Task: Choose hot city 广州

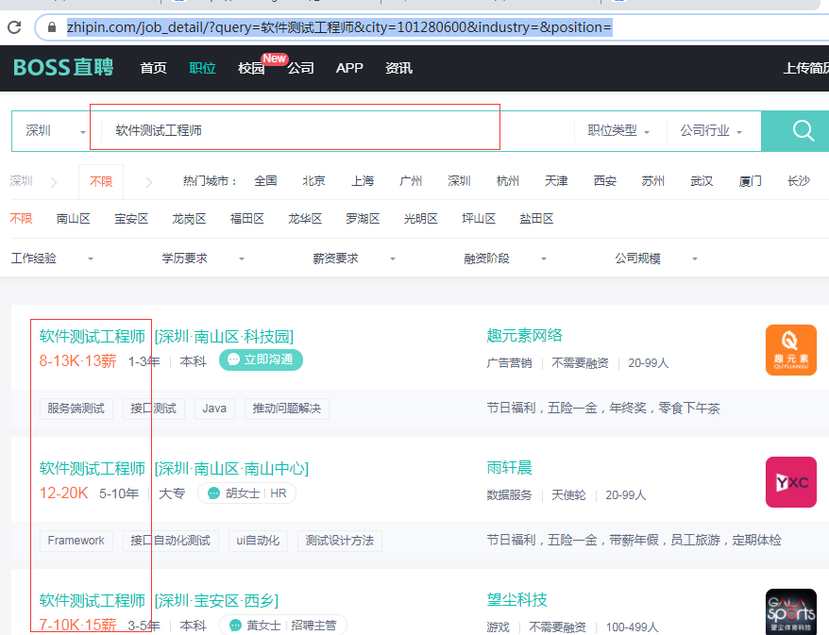Action: click(x=411, y=181)
